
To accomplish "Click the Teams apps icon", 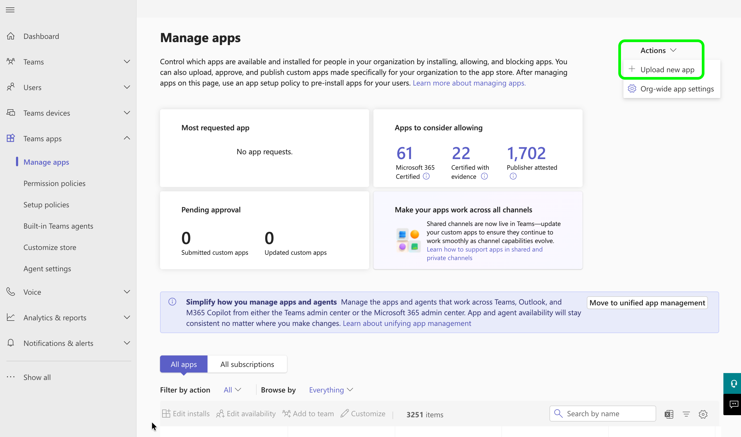I will click(11, 138).
